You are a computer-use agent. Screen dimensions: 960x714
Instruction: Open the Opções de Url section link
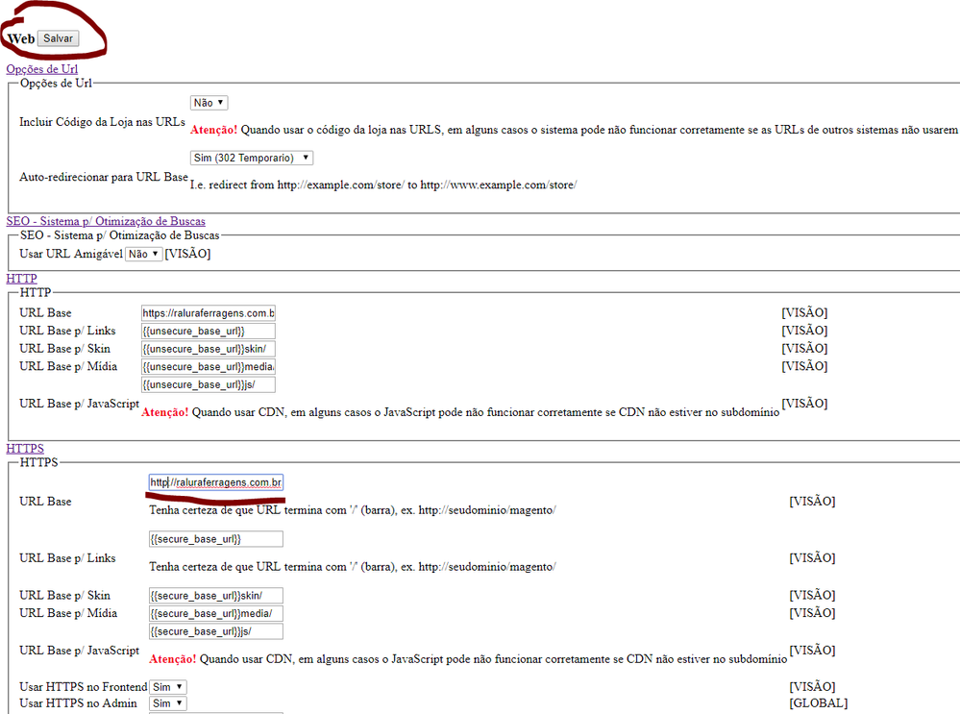(x=42, y=69)
